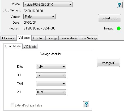Screen dimensions: 124x111
Task: Go to the Timings tab
Action: (52, 38)
